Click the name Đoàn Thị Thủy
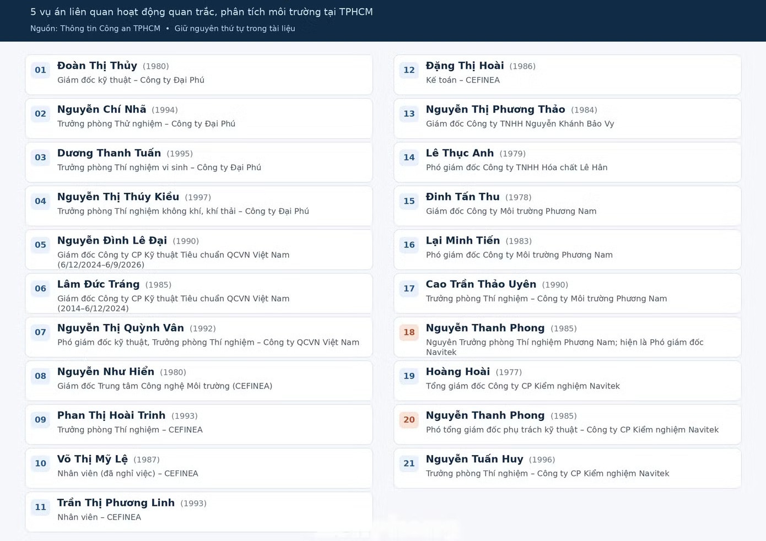The height and width of the screenshot is (541, 766). click(x=97, y=66)
